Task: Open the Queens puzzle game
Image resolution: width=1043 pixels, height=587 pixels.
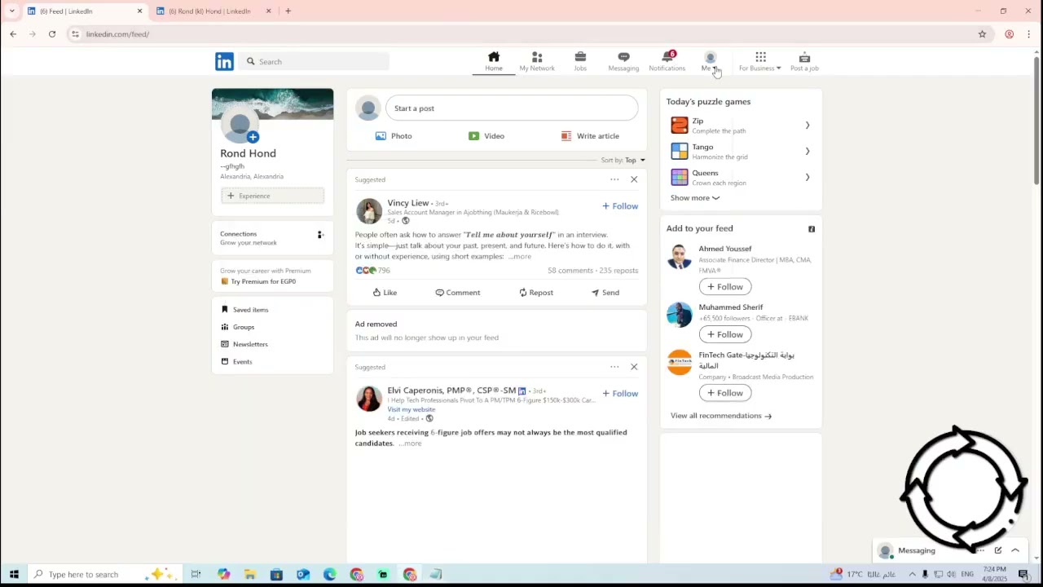Action: point(741,178)
